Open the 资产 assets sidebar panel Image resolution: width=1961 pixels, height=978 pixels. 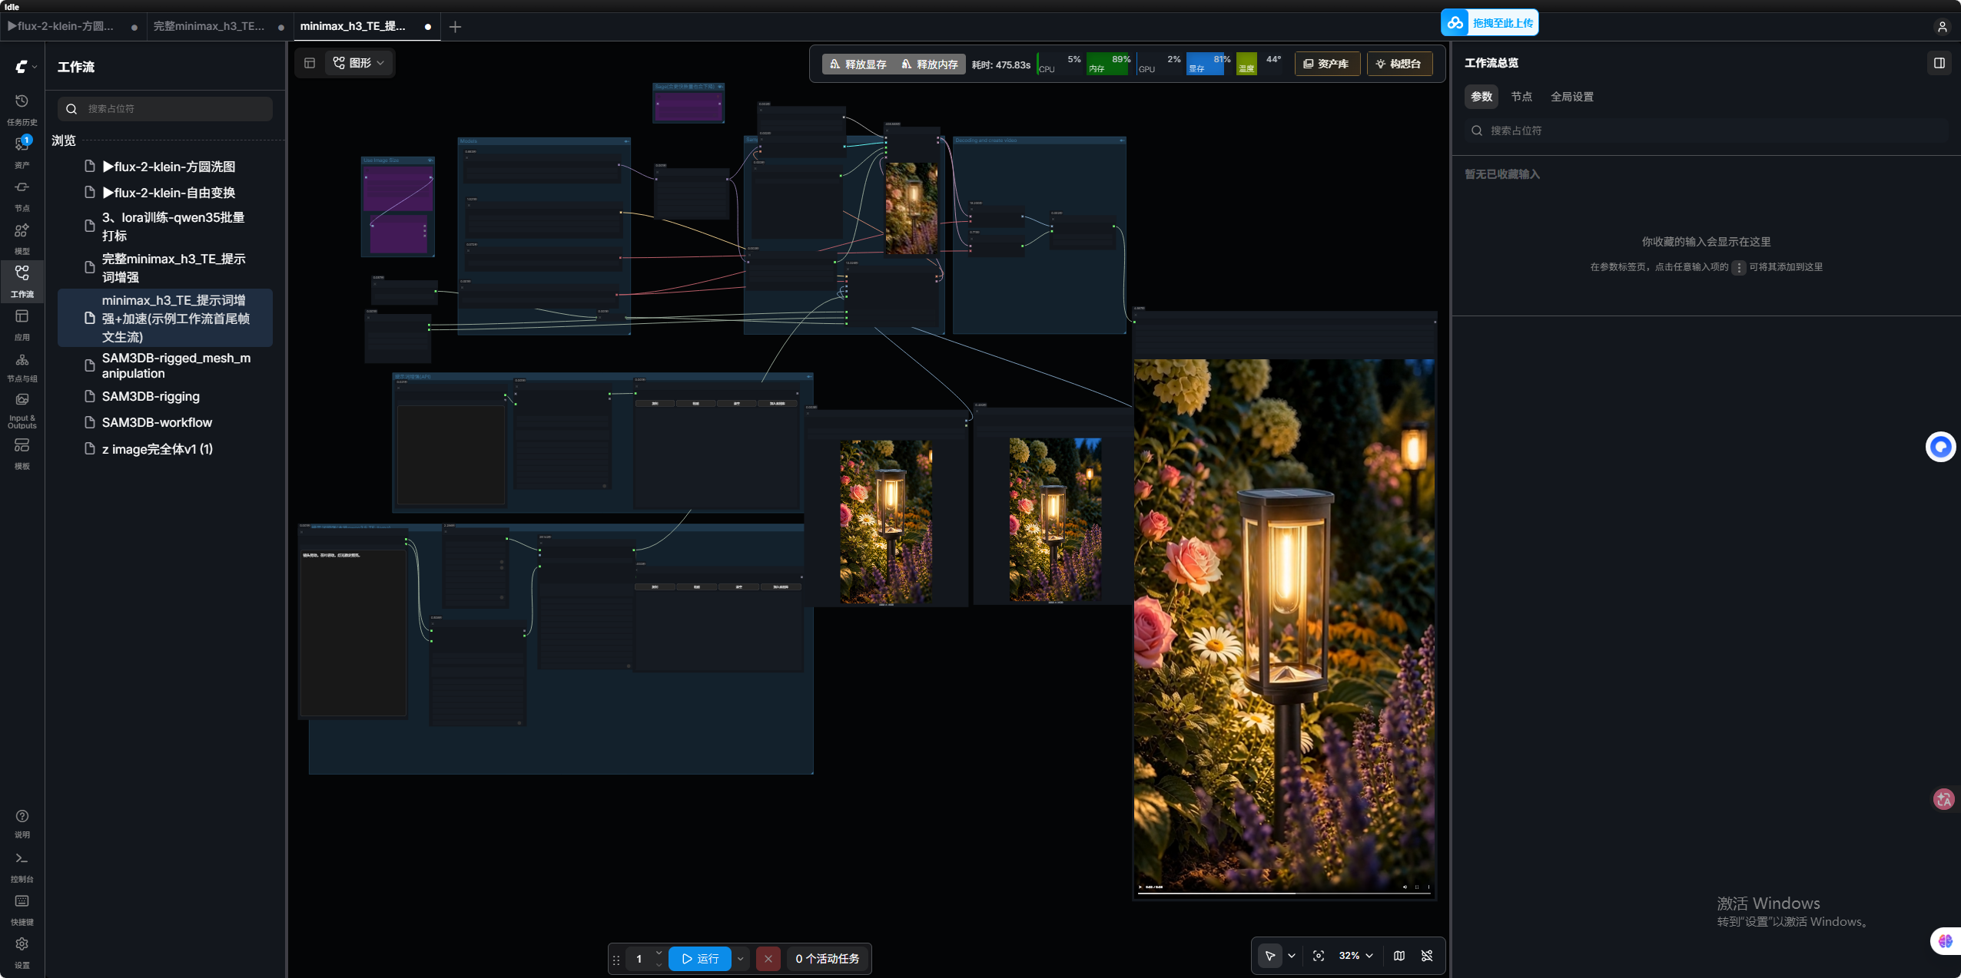[22, 152]
